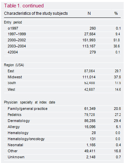Screen dimensions: 124x163
Task: Click the West percentage 14.6
Action: click(118, 89)
